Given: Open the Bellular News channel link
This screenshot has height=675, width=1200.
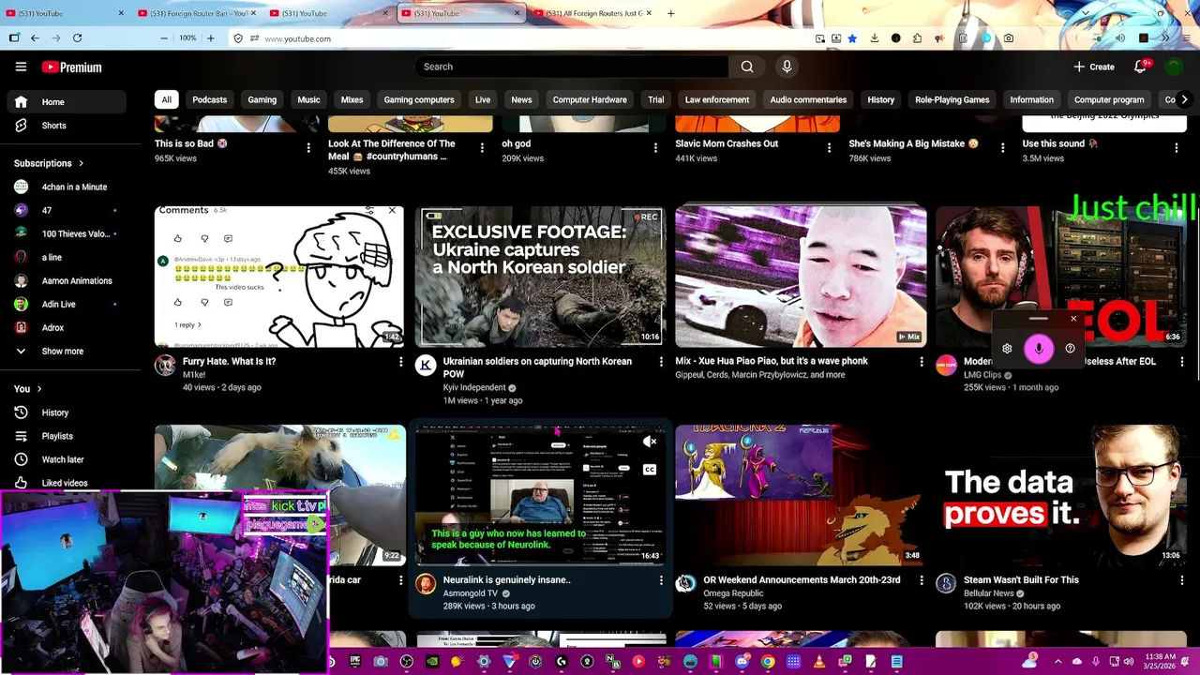Looking at the screenshot, I should coord(989,593).
